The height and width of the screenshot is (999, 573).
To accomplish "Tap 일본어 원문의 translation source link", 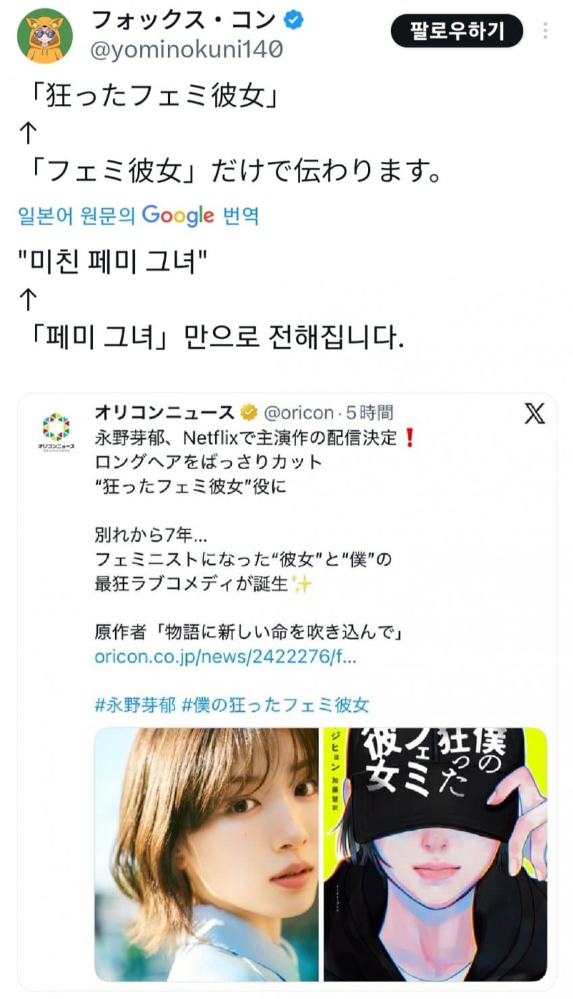I will [76, 216].
